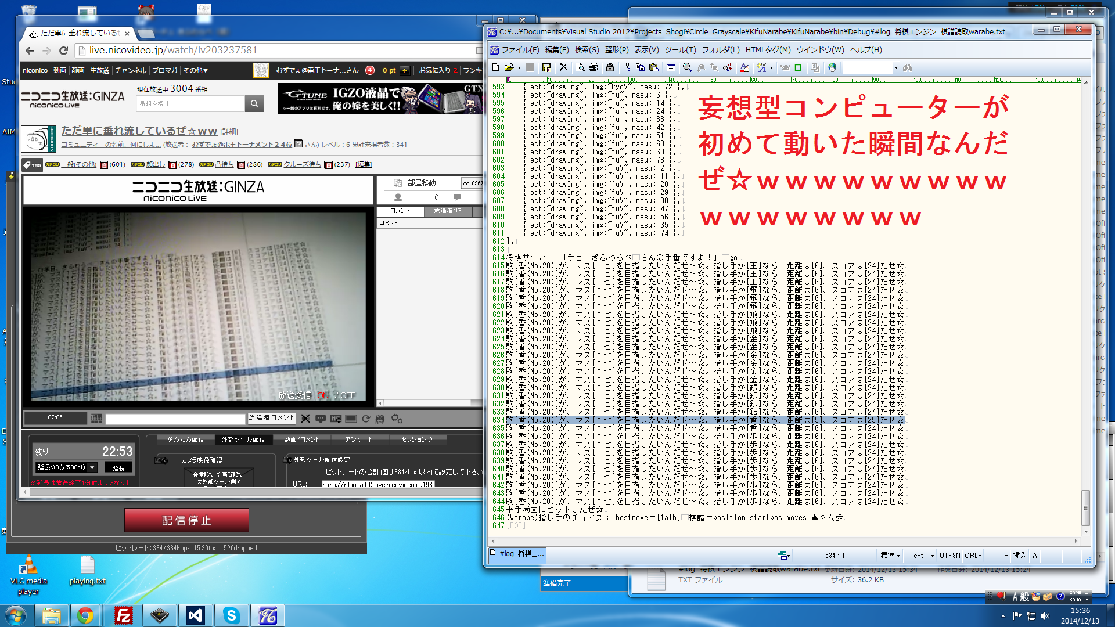The image size is (1115, 627).
Task: Expand the Open file dropdown arrow
Action: (x=519, y=68)
